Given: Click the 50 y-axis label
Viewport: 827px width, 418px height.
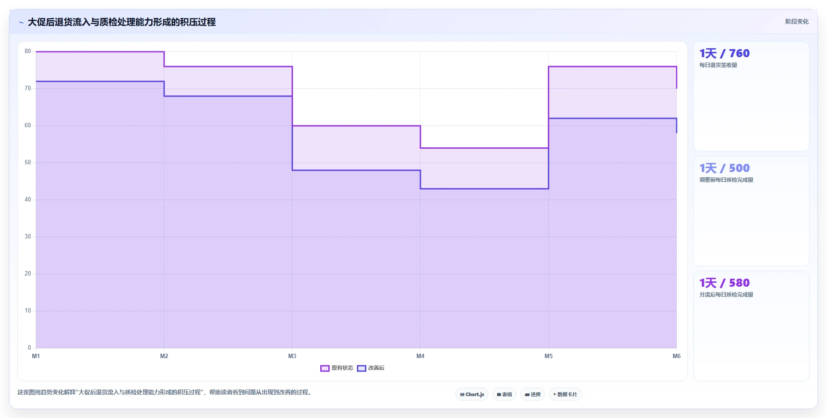Looking at the screenshot, I should pyautogui.click(x=28, y=163).
